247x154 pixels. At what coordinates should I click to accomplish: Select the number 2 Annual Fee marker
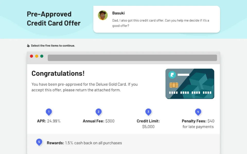[98, 112]
